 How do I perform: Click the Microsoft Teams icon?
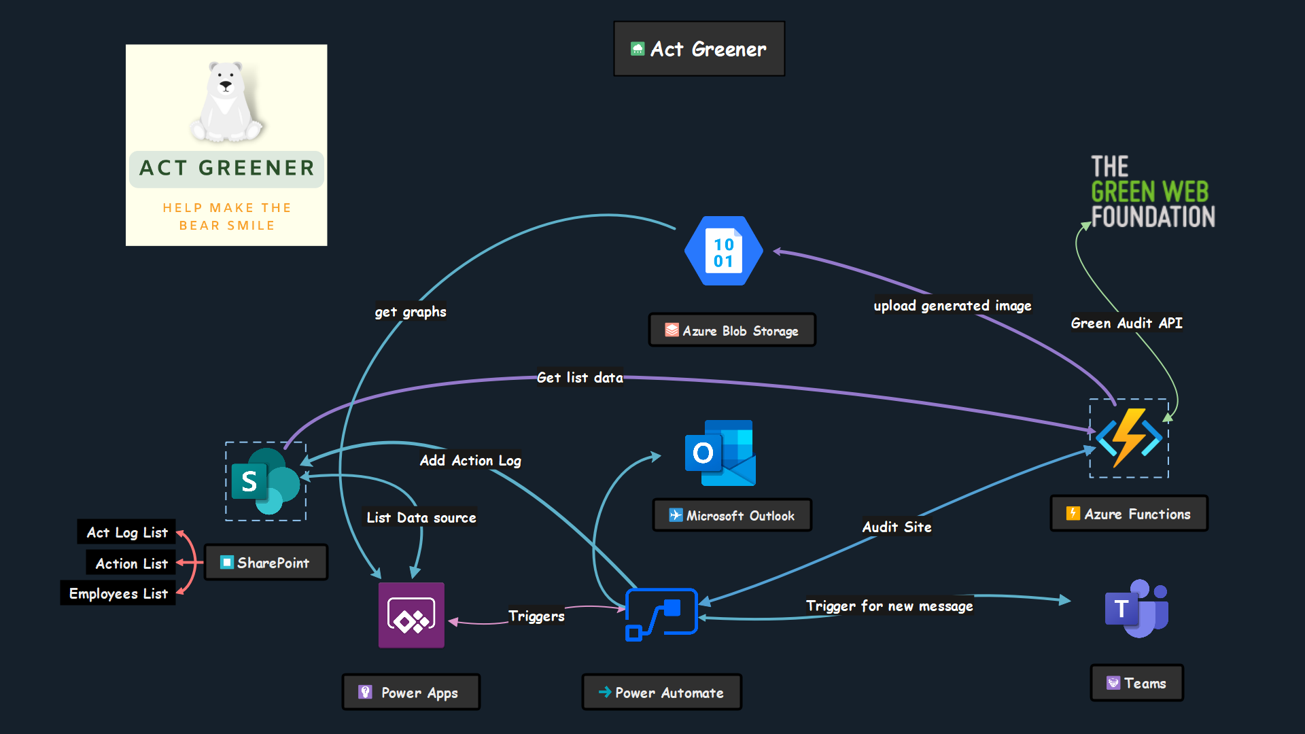pyautogui.click(x=1136, y=608)
